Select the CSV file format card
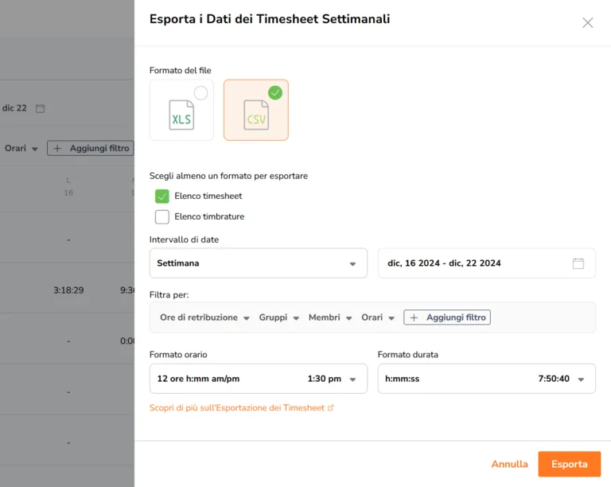611x487 pixels. (256, 110)
